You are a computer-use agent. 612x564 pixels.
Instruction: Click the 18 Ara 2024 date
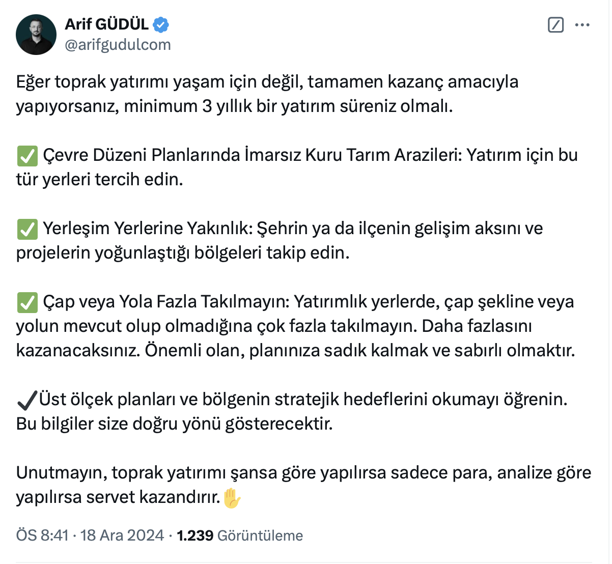[122, 535]
